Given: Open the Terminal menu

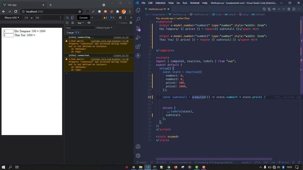Looking at the screenshot, I should pyautogui.click(x=195, y=3).
